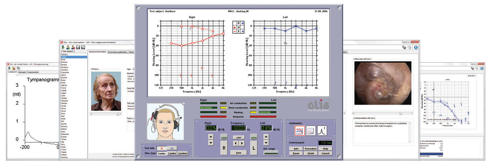Click the print icon in otoscopy window
This screenshot has width=491, height=167.
(x=410, y=47)
